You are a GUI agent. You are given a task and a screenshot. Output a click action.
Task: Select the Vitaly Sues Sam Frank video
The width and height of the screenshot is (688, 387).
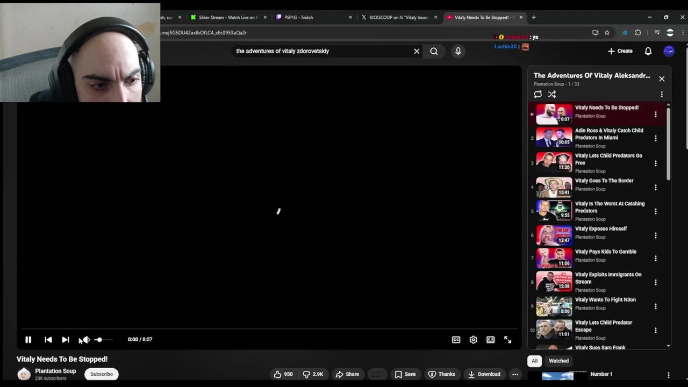pyautogui.click(x=600, y=348)
